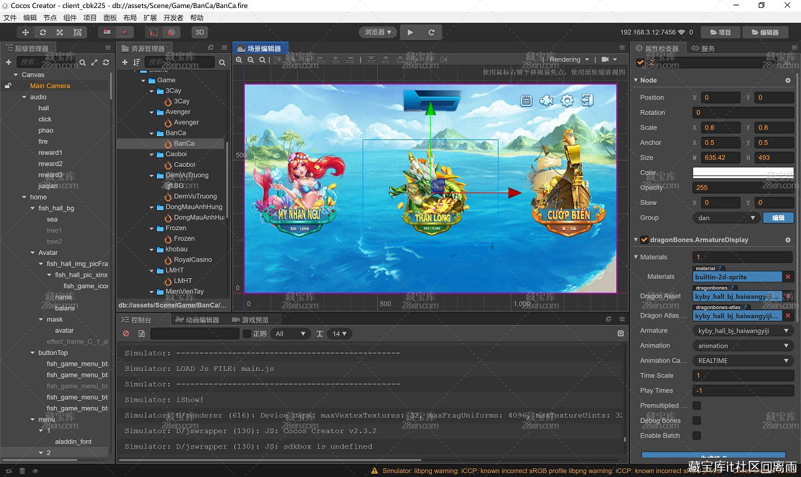Open the console log file

[142, 334]
